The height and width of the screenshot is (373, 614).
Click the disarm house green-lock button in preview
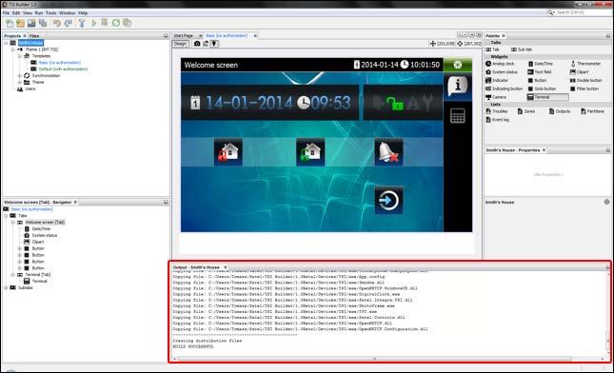click(310, 152)
